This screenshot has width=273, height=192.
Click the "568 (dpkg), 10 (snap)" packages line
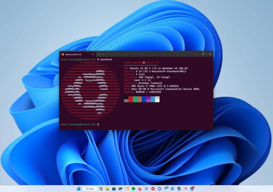pyautogui.click(x=147, y=77)
